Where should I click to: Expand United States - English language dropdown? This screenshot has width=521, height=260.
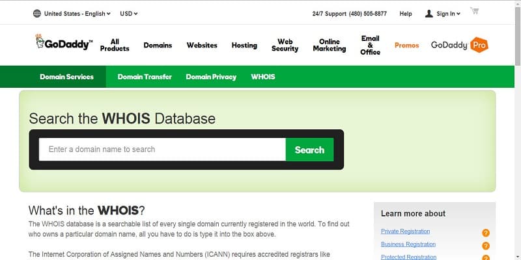click(77, 14)
